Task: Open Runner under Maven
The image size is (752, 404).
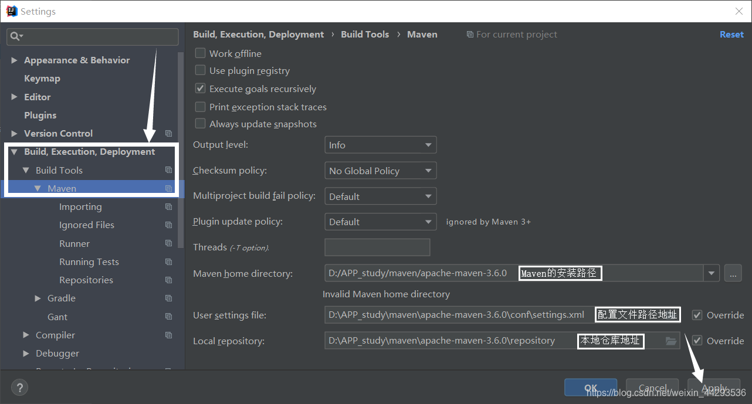Action: coord(74,243)
